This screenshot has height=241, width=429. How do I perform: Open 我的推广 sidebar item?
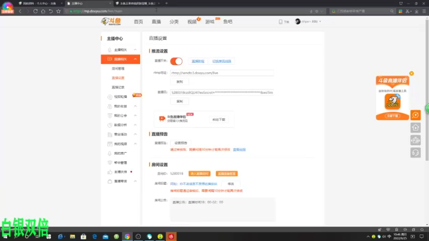[120, 153]
